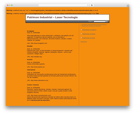This screenshot has width=135, height=114.
Task: Click the 'Undefined variable' warning line
Action: tap(53, 13)
